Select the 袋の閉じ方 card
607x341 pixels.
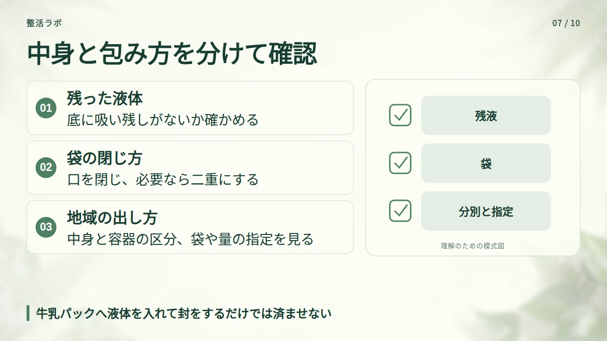click(190, 168)
